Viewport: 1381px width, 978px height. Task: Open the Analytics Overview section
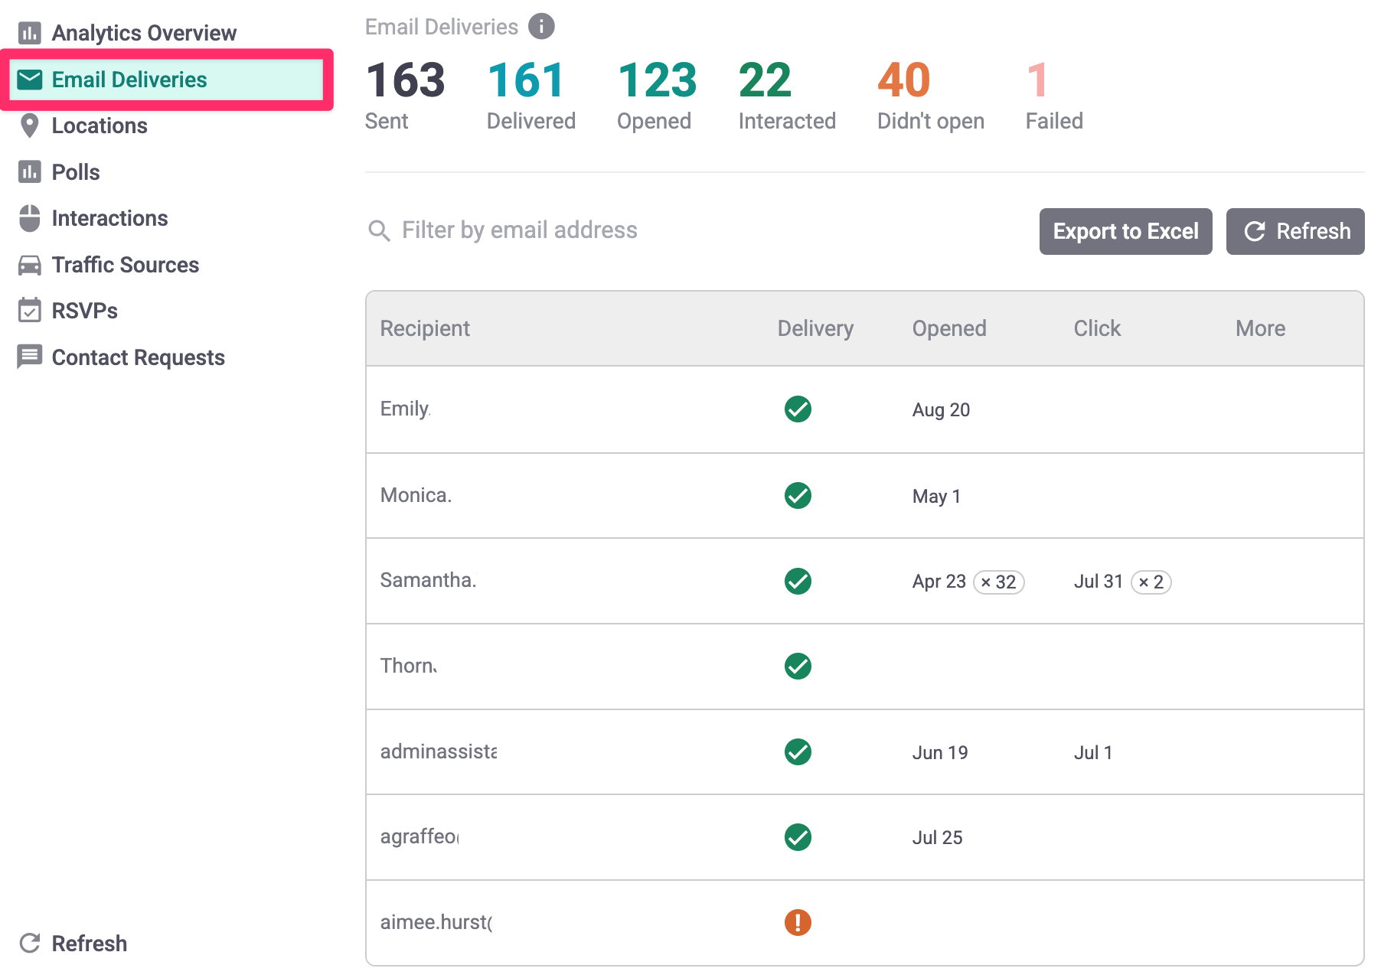point(143,33)
